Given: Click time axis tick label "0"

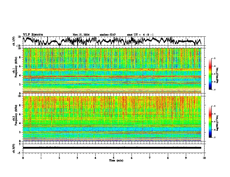Looking at the screenshot, I should (23, 158).
